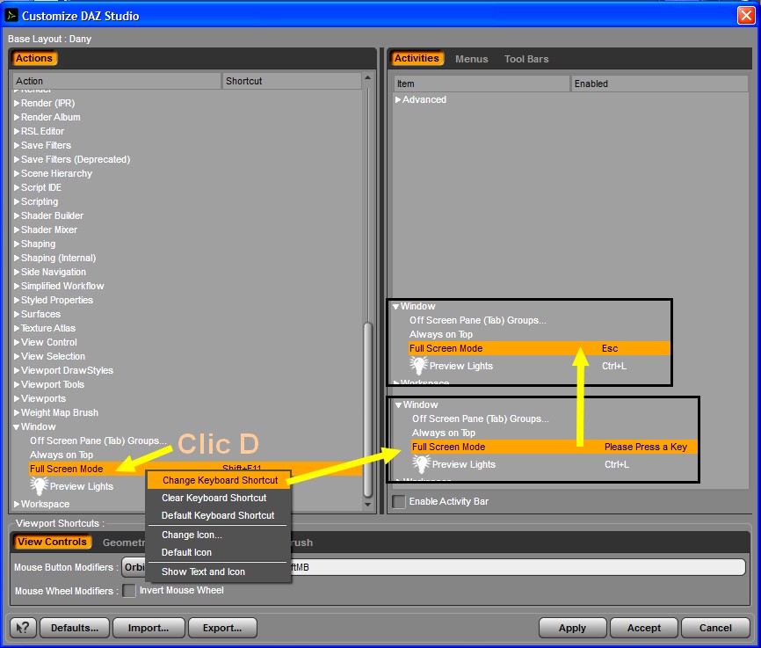
Task: Cancel the Customize dialog
Action: point(715,628)
